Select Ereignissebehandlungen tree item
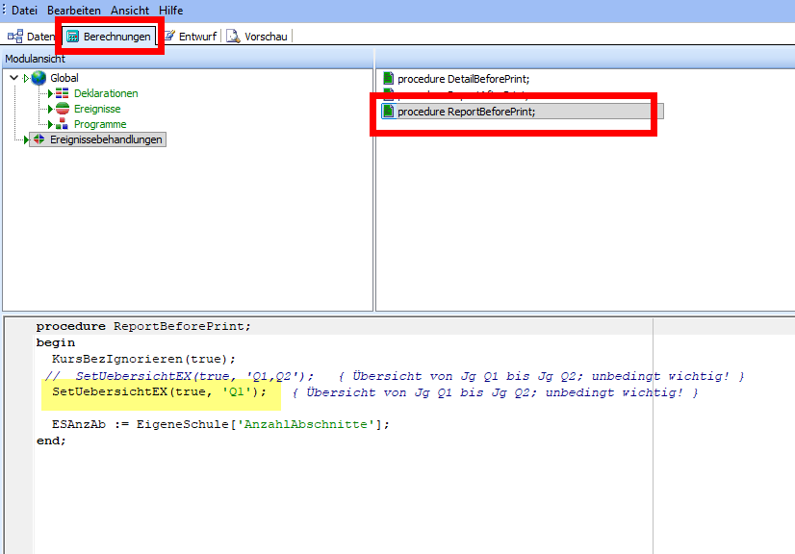Screen dimensions: 795x554 (x=106, y=139)
